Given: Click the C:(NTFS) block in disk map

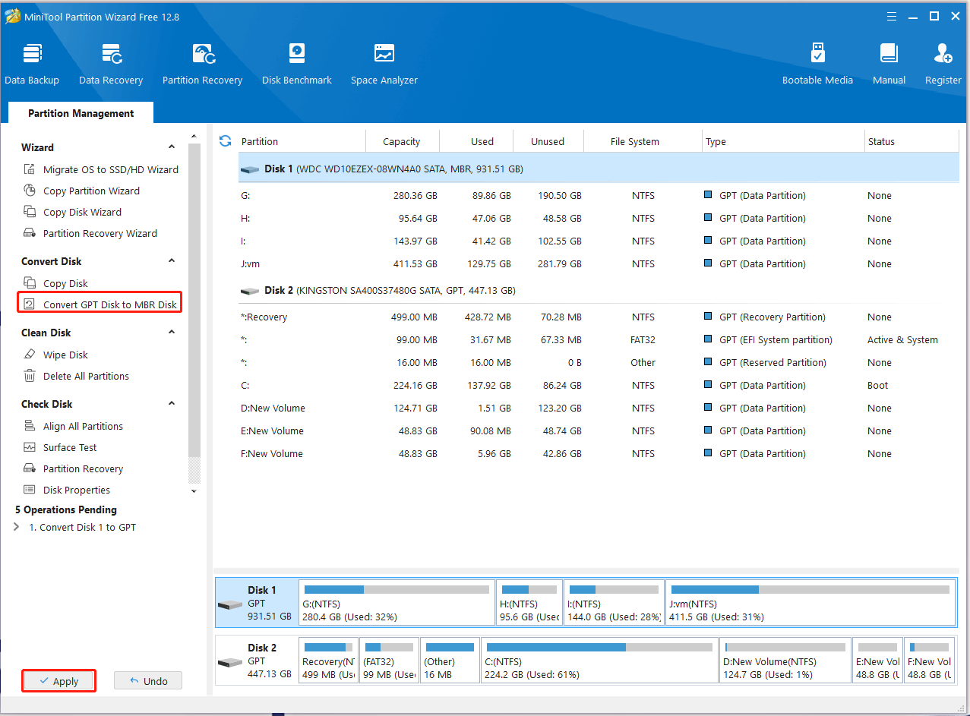Looking at the screenshot, I should (599, 660).
